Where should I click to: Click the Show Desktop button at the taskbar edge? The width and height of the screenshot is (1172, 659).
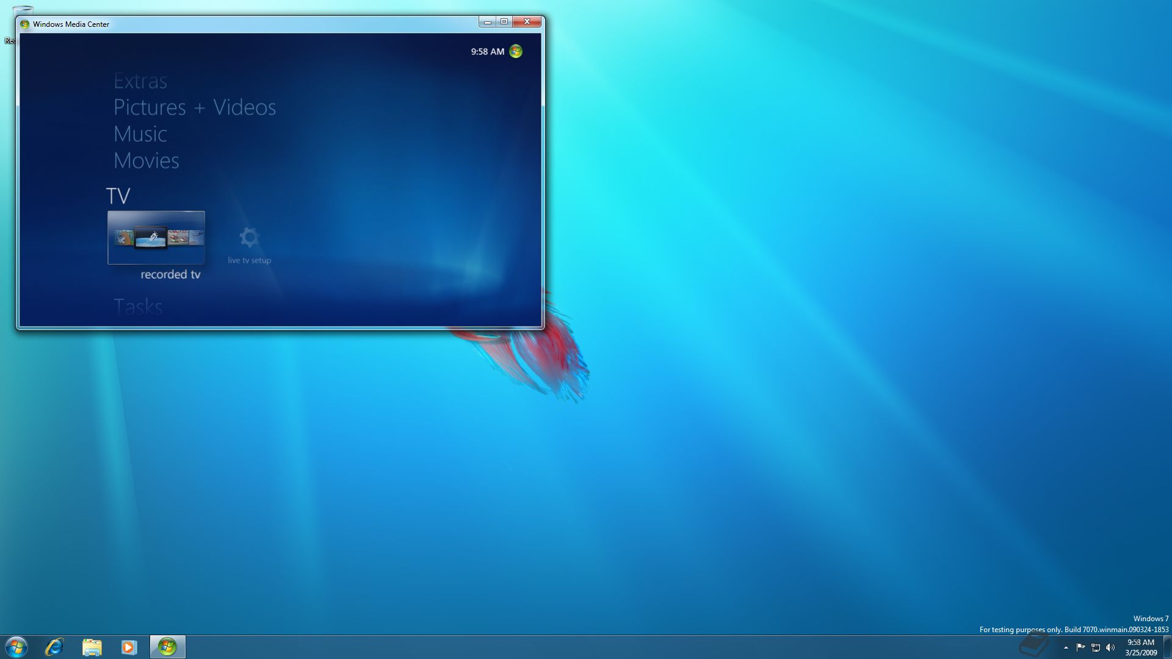click(x=1167, y=647)
